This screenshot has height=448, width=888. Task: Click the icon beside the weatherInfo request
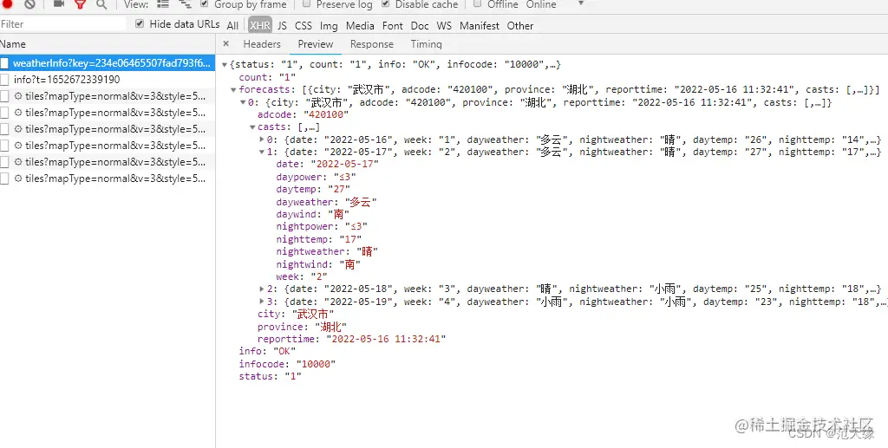pos(4,63)
